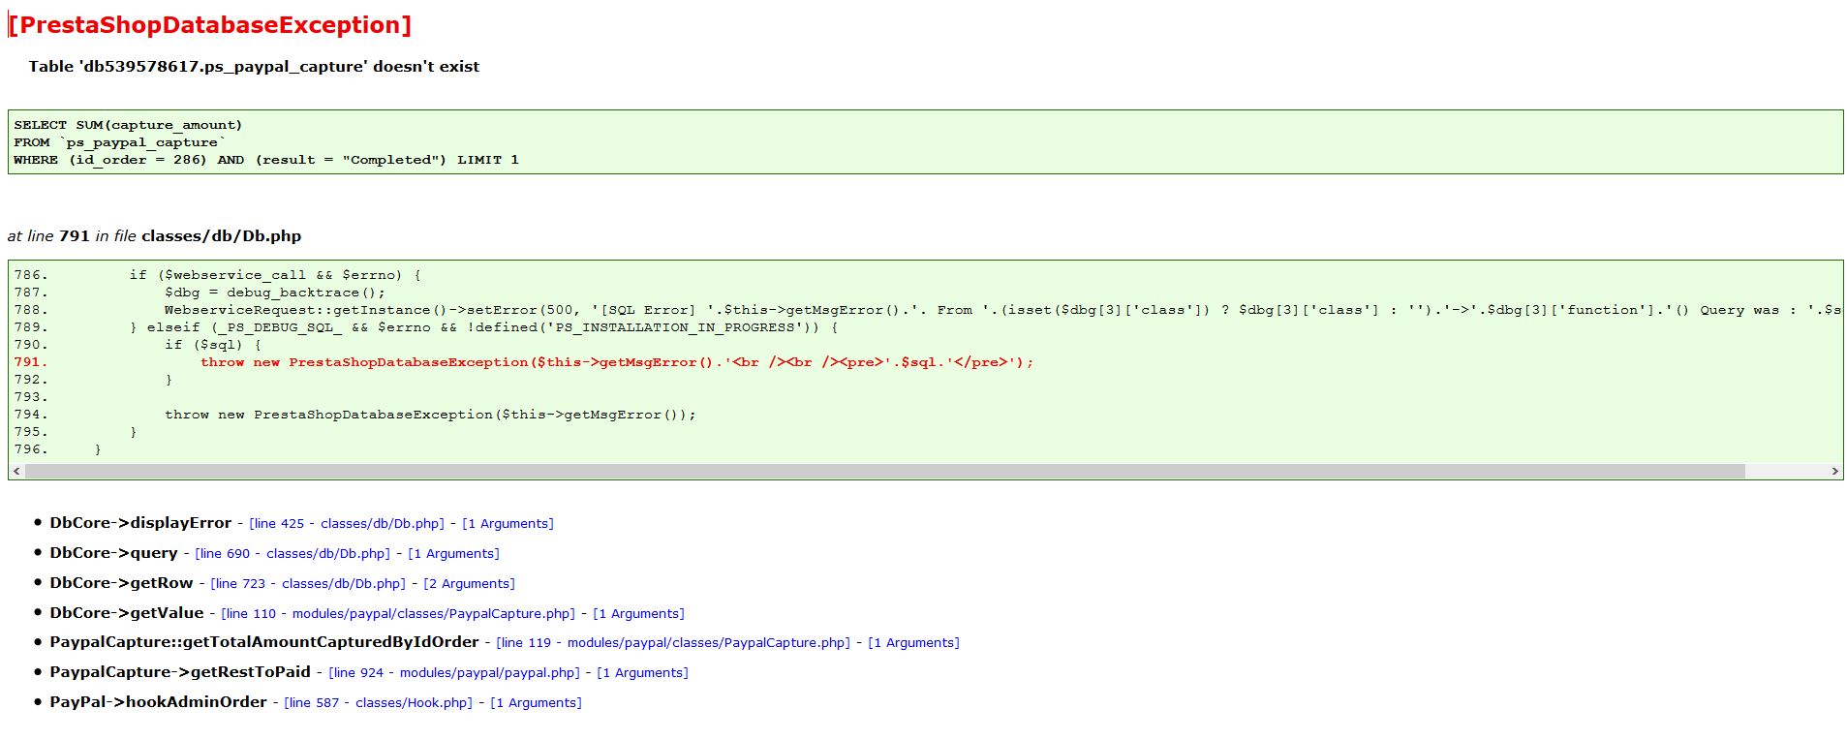The width and height of the screenshot is (1847, 740).
Task: Click the "FROM `ps_paypal_capture`" query line
Action: [x=119, y=142]
